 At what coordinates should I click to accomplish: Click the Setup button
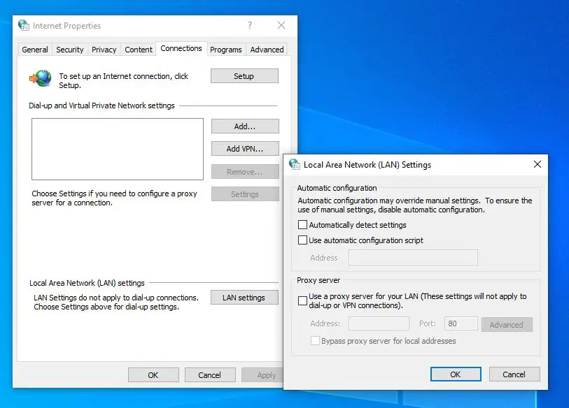(x=244, y=75)
